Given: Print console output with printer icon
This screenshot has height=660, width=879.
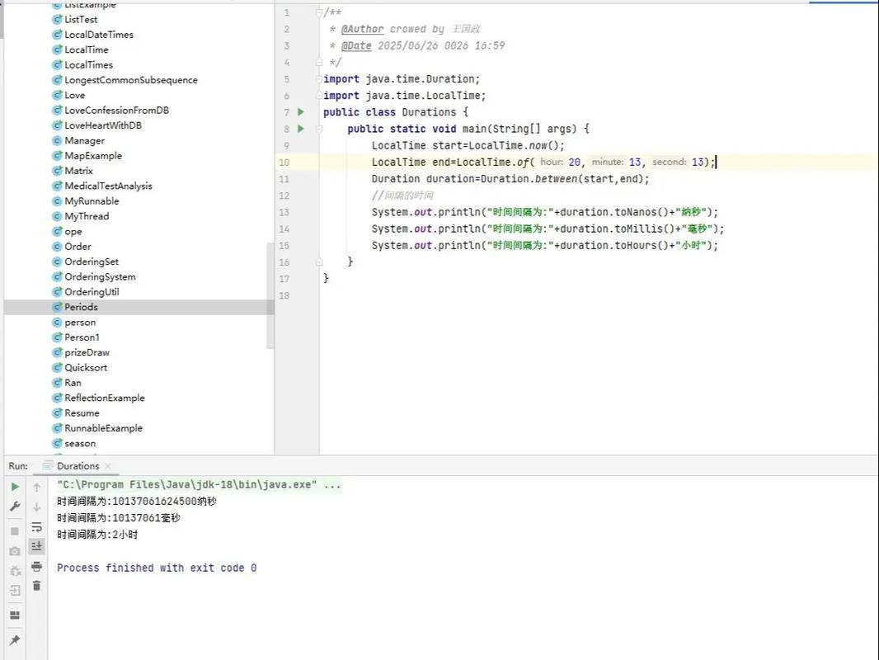Looking at the screenshot, I should coord(36,567).
